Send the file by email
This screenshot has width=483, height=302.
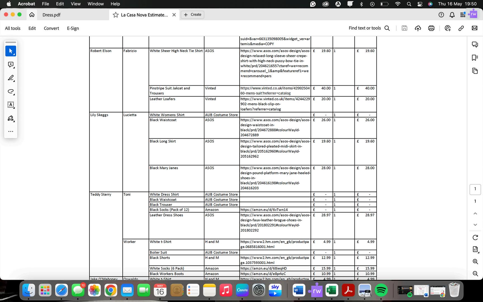pos(475,28)
